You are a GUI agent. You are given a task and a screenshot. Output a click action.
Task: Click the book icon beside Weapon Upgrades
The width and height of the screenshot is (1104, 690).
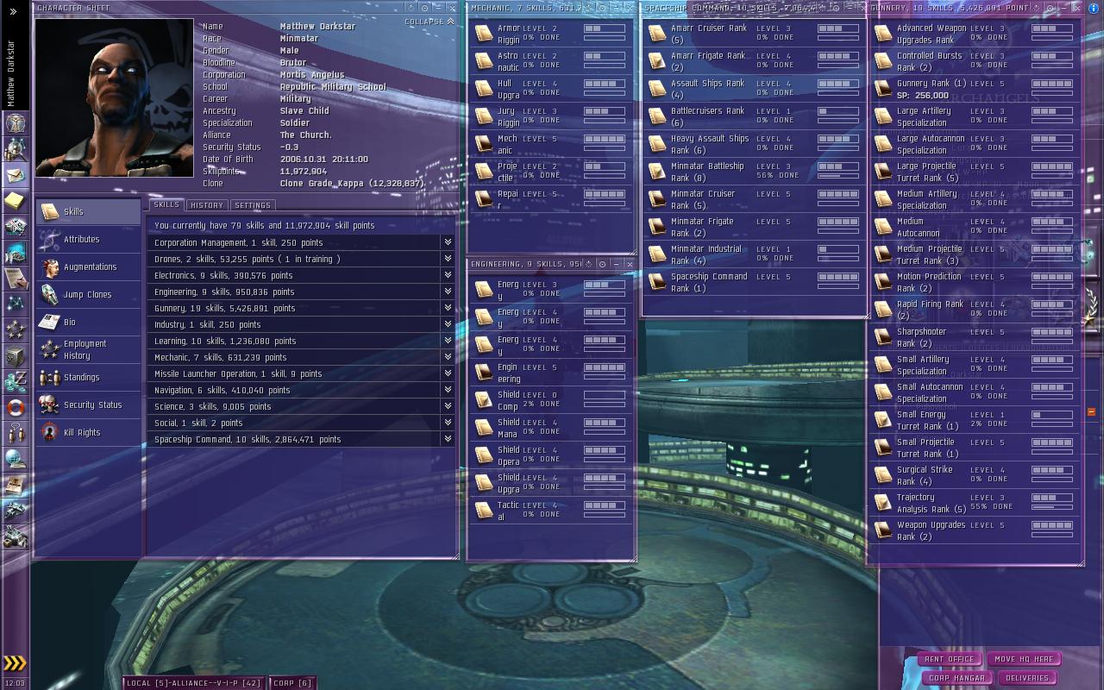click(883, 530)
